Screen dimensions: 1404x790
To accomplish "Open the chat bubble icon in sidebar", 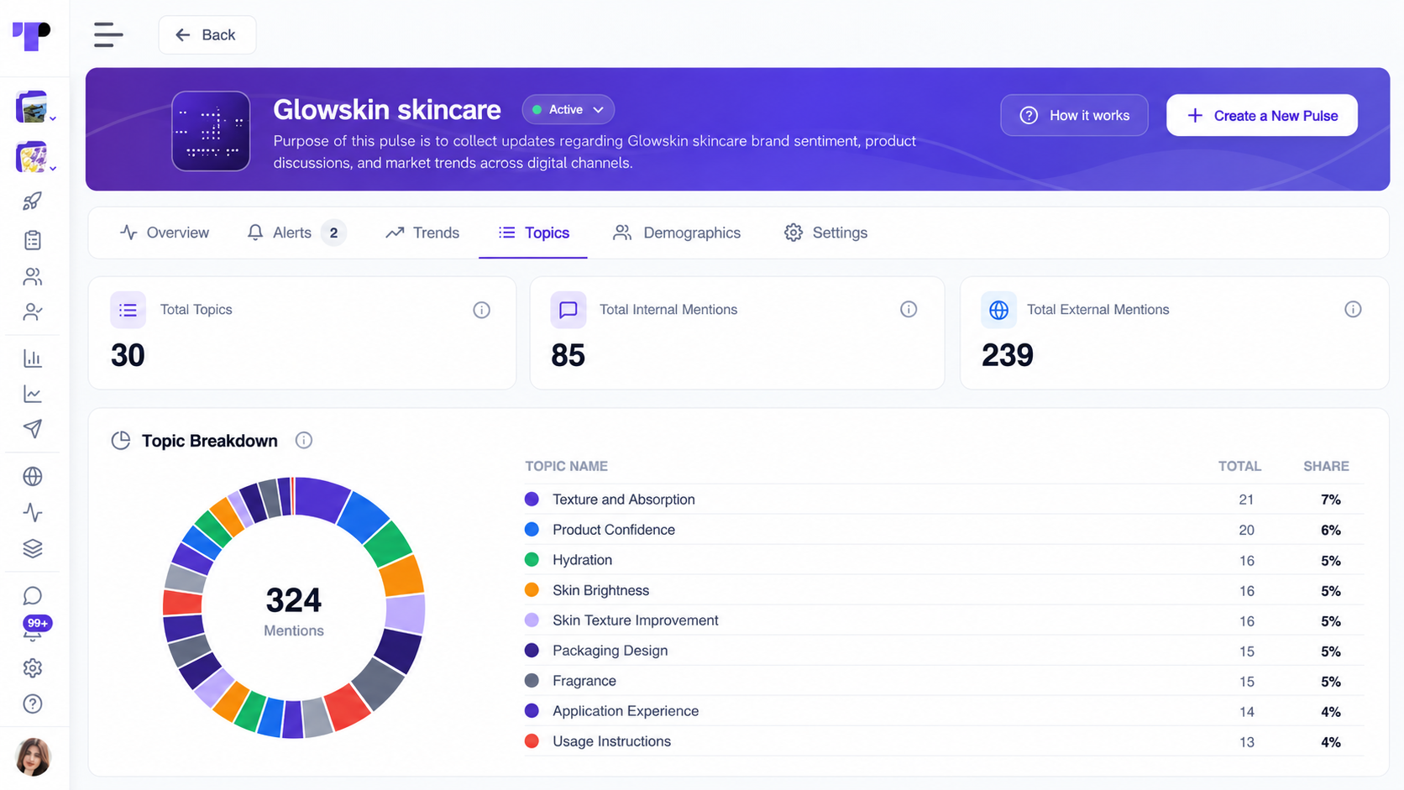I will [x=33, y=596].
